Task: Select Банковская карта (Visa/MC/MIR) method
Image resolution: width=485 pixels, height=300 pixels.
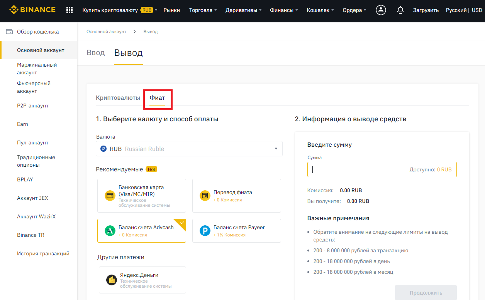Action: click(x=142, y=196)
